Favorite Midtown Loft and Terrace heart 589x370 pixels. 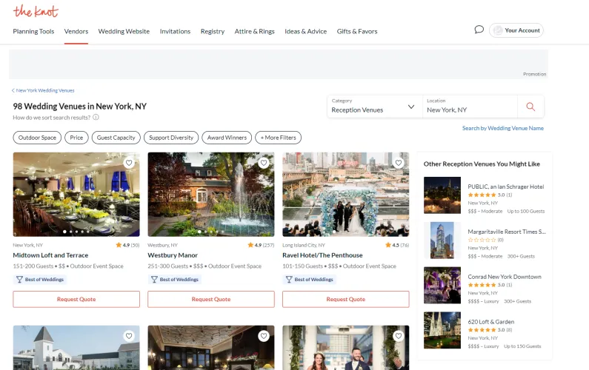129,163
